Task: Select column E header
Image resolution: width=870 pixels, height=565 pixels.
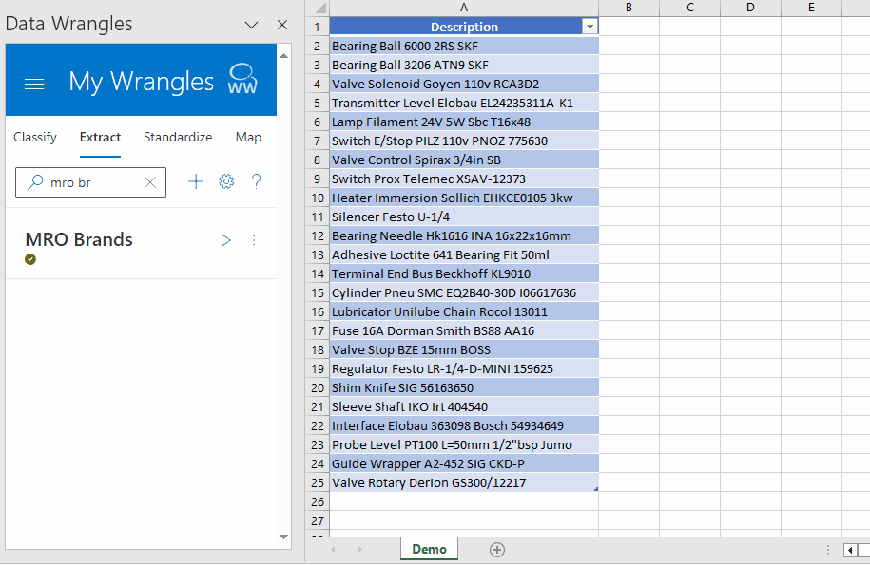Action: coord(811,8)
